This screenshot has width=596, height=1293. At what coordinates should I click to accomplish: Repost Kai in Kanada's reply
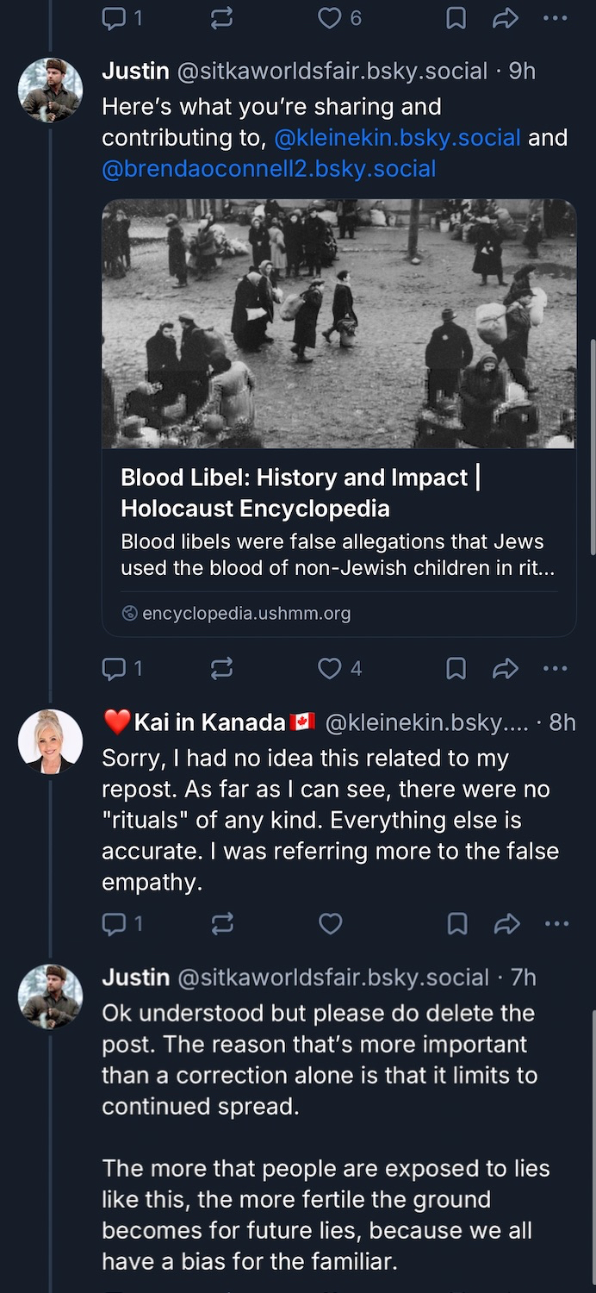point(221,924)
